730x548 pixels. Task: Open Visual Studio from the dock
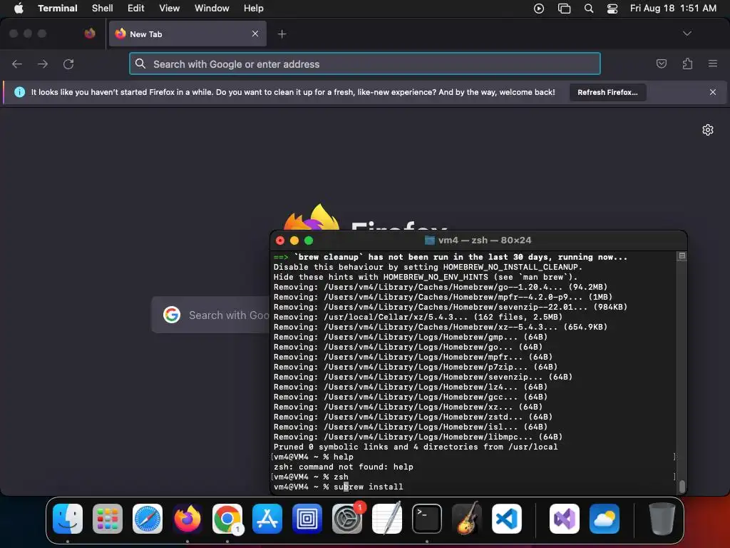click(x=565, y=519)
